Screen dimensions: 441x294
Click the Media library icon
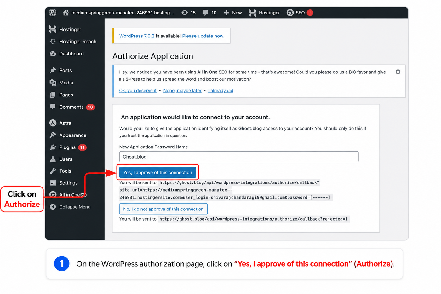click(x=53, y=83)
